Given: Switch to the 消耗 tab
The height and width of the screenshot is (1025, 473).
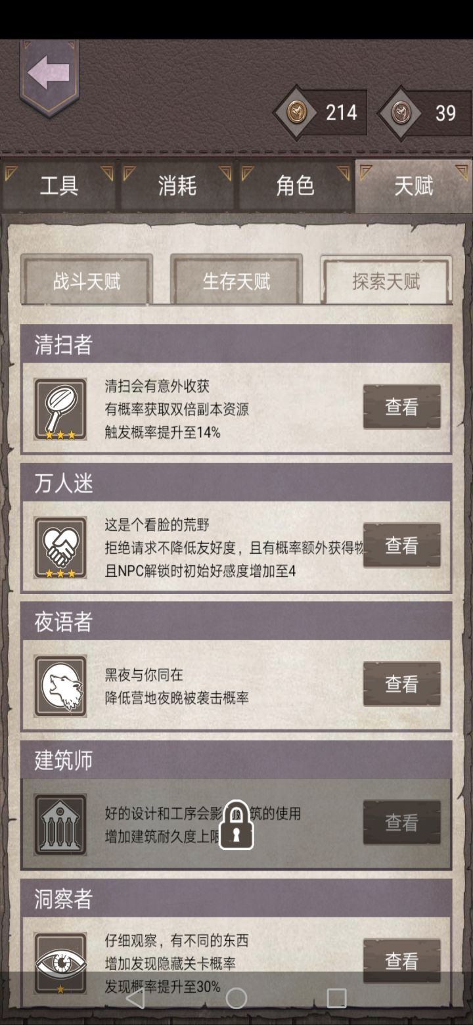Looking at the screenshot, I should (x=177, y=186).
